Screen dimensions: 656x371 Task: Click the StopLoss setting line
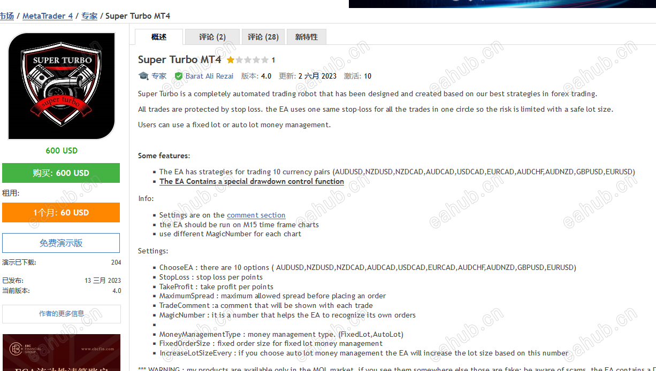(211, 277)
